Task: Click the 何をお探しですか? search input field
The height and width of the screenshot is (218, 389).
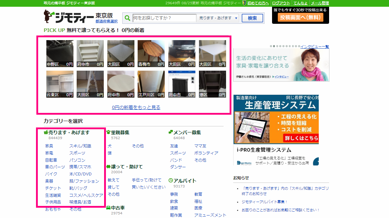Action: pyautogui.click(x=164, y=18)
